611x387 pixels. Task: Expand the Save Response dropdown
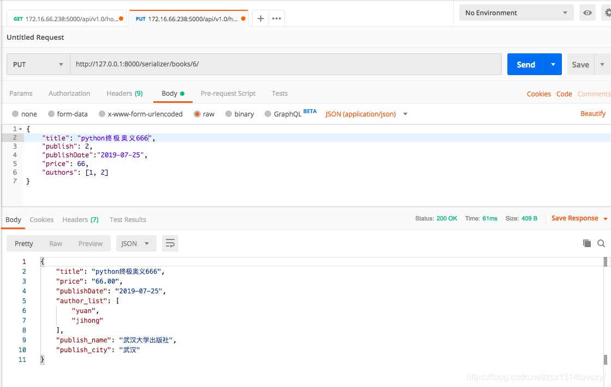[x=605, y=219]
